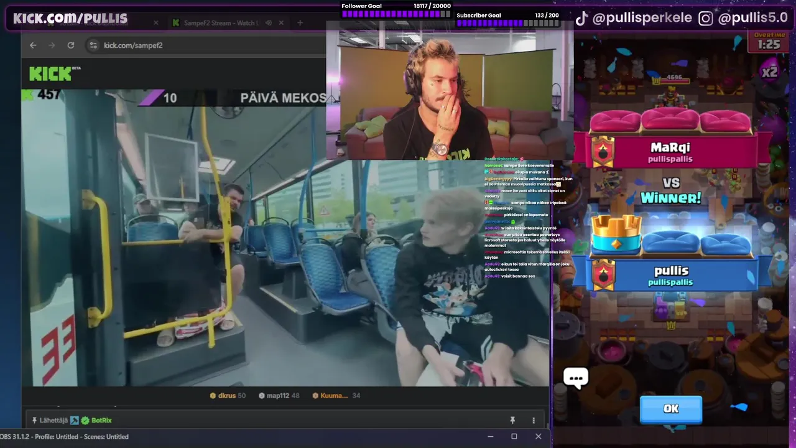
Task: Open site info icon in address bar
Action: [x=93, y=45]
